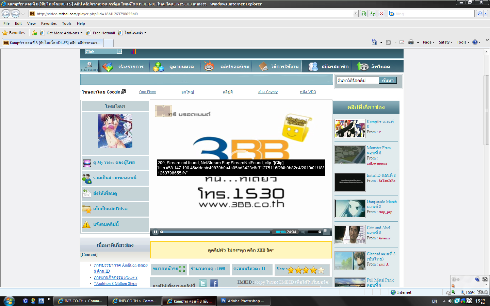Screen dimensions: 490x306
Task: Expand the Page dropdown menu
Action: (429, 42)
